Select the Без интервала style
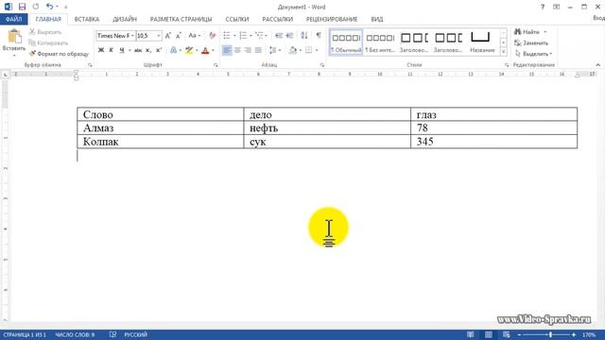 click(380, 42)
